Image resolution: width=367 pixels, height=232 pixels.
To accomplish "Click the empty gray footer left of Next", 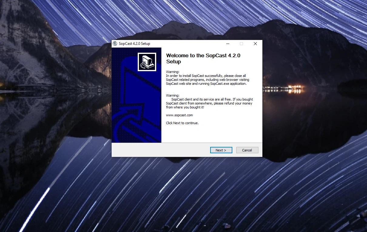I will (161, 150).
